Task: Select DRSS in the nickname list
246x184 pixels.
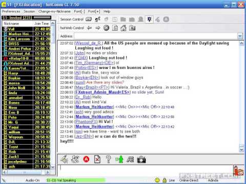Action: 27,44
